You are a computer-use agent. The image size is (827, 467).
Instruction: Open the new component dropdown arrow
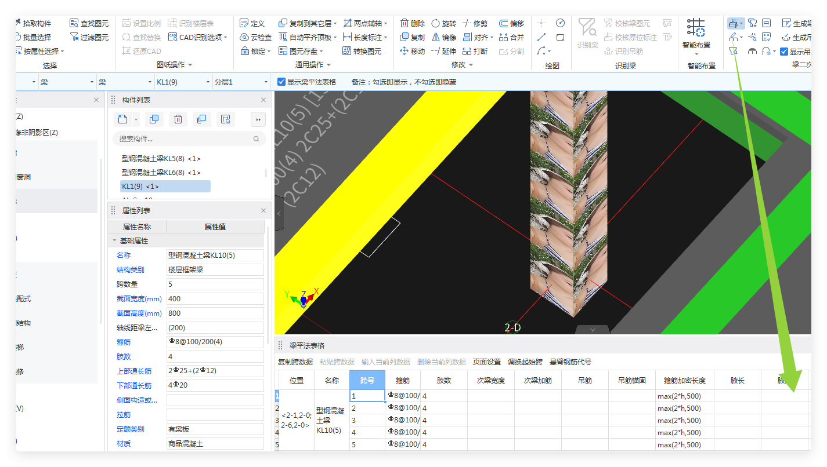coord(136,119)
